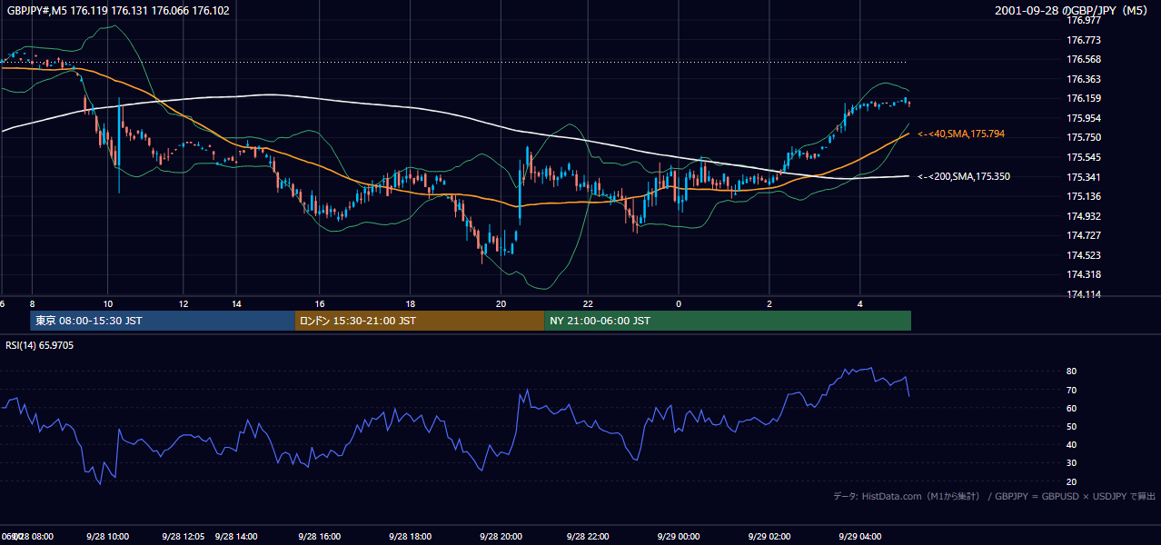Click price axis value 175.545
Image resolution: width=1161 pixels, height=545 pixels.
tap(1085, 157)
